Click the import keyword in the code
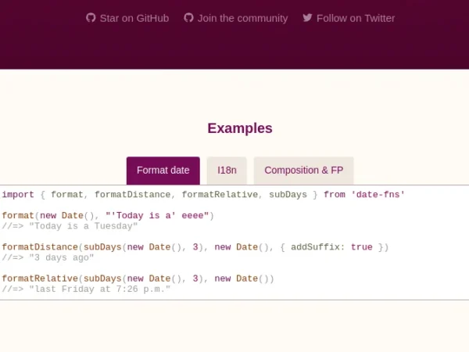 18,194
